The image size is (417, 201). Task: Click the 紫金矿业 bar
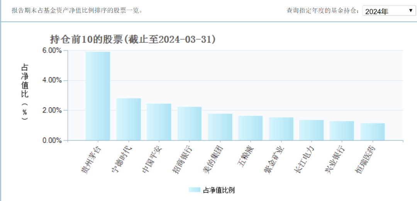pyautogui.click(x=281, y=129)
